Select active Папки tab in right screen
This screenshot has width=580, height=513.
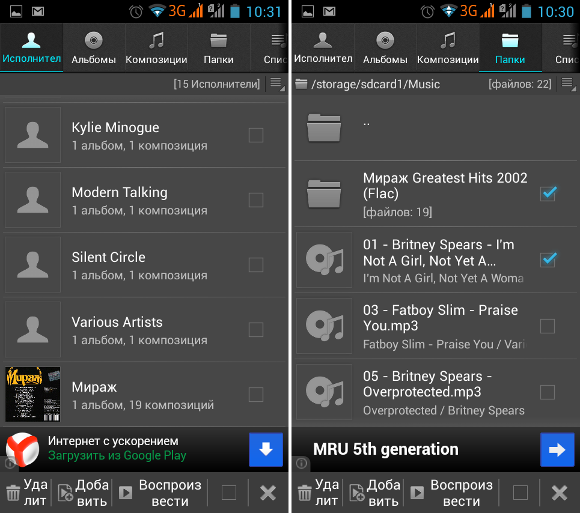(510, 47)
